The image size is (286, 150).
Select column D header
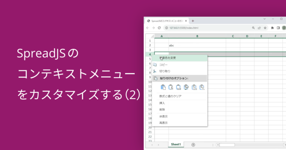coord(247,36)
